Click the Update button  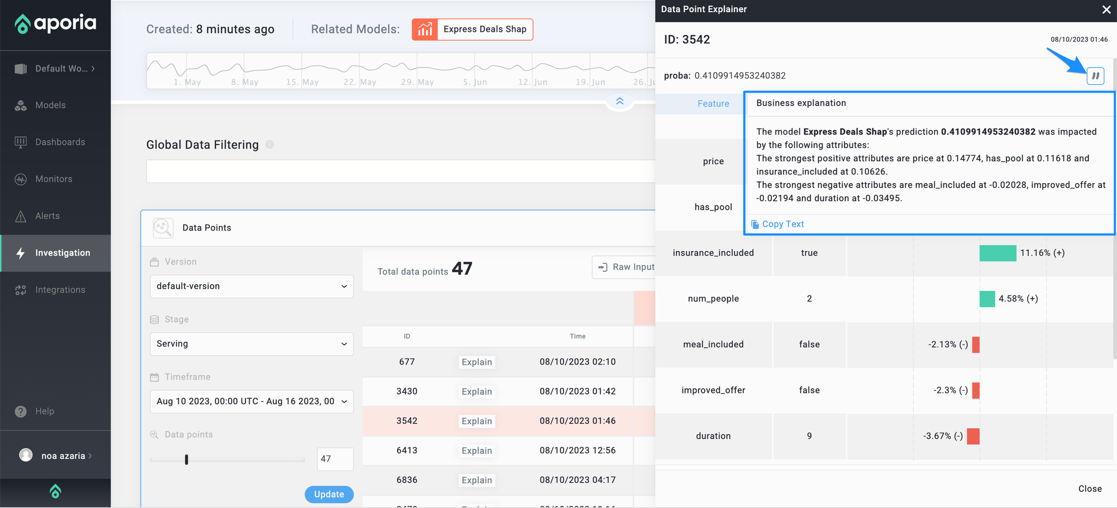(x=329, y=494)
